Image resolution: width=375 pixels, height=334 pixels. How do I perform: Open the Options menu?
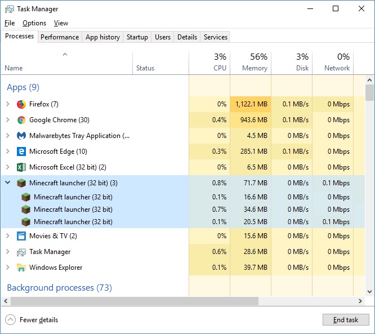click(x=34, y=23)
